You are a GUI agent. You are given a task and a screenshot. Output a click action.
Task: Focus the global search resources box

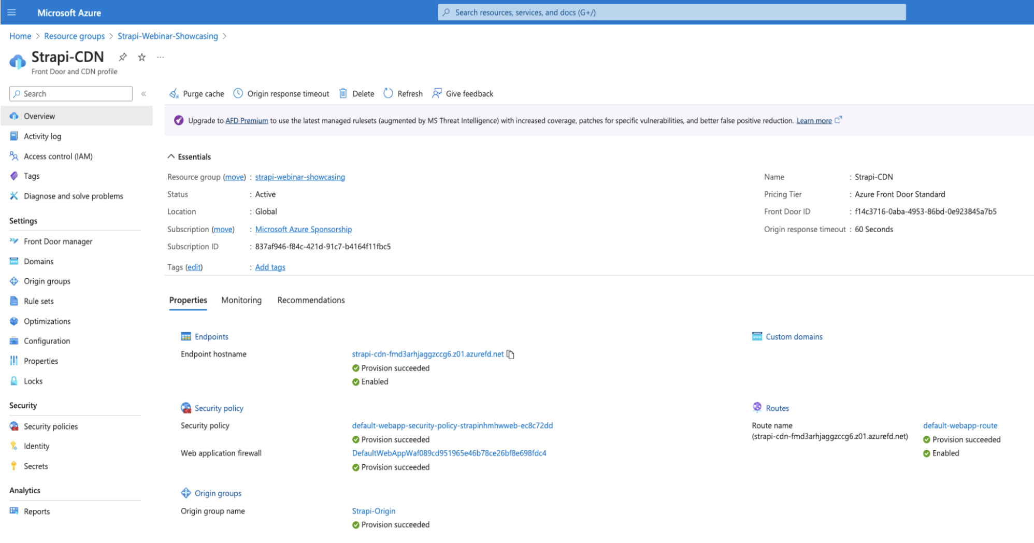[x=672, y=12]
